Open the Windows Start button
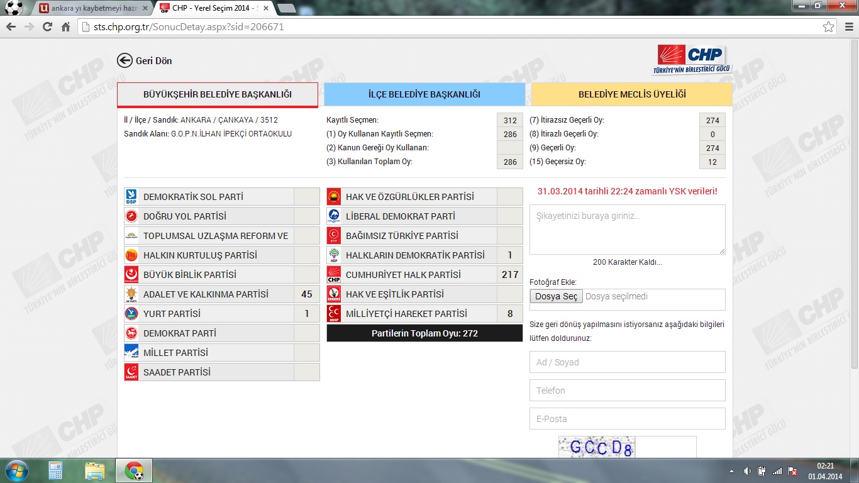The width and height of the screenshot is (859, 483). [16, 470]
